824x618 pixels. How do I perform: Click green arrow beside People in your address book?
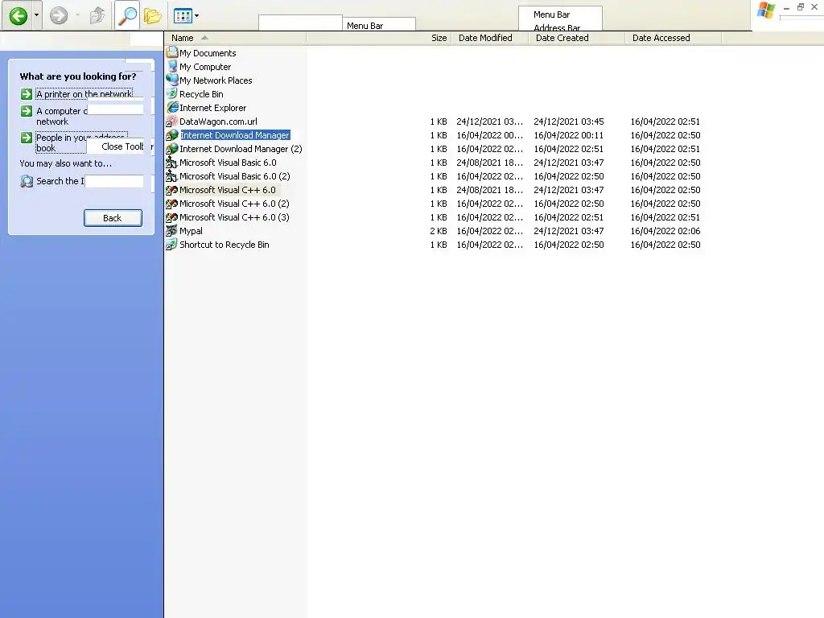[x=27, y=138]
